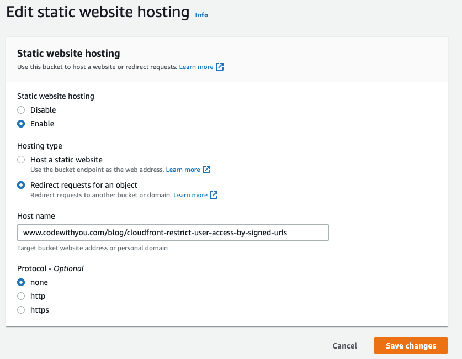Click external link icon beside header Learn more

click(x=220, y=67)
